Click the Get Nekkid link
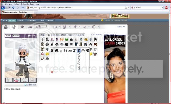Image resolution: width=171 pixels, height=104 pixels. [31, 85]
